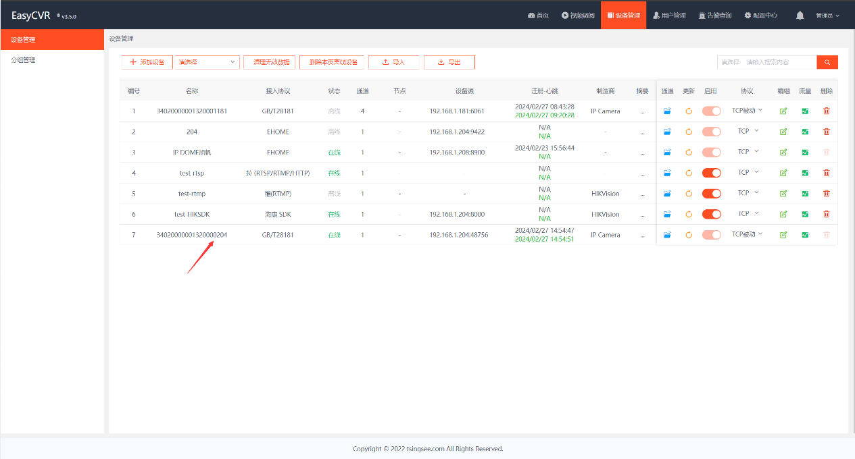Expand TCP被动 protocol dropdown in first row
This screenshot has height=459, width=855.
tap(747, 111)
